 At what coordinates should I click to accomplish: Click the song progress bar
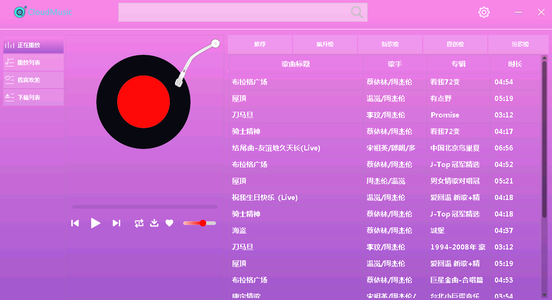(x=145, y=207)
